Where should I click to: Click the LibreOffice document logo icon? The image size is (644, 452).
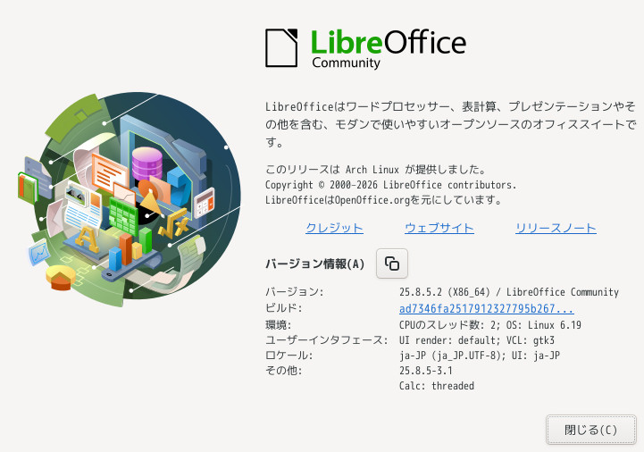pos(281,47)
